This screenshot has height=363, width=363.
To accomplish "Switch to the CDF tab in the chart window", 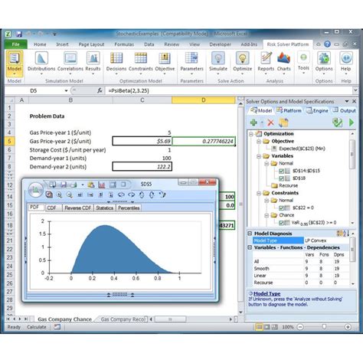I will (x=52, y=208).
